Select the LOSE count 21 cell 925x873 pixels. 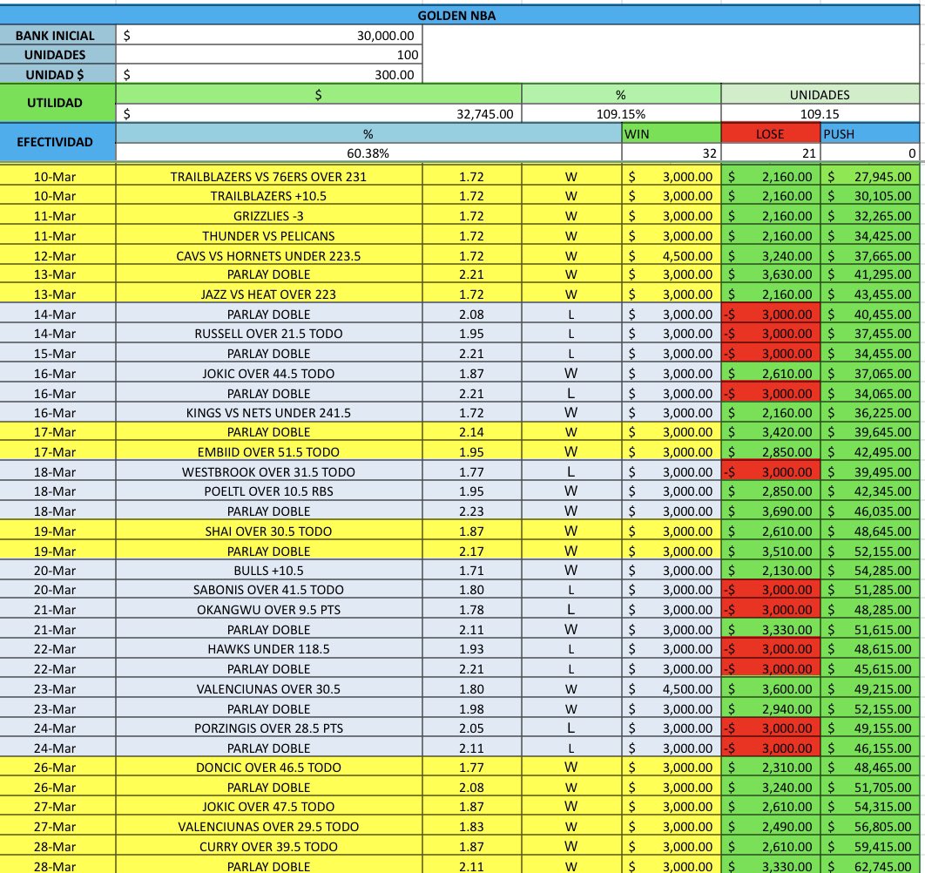770,153
